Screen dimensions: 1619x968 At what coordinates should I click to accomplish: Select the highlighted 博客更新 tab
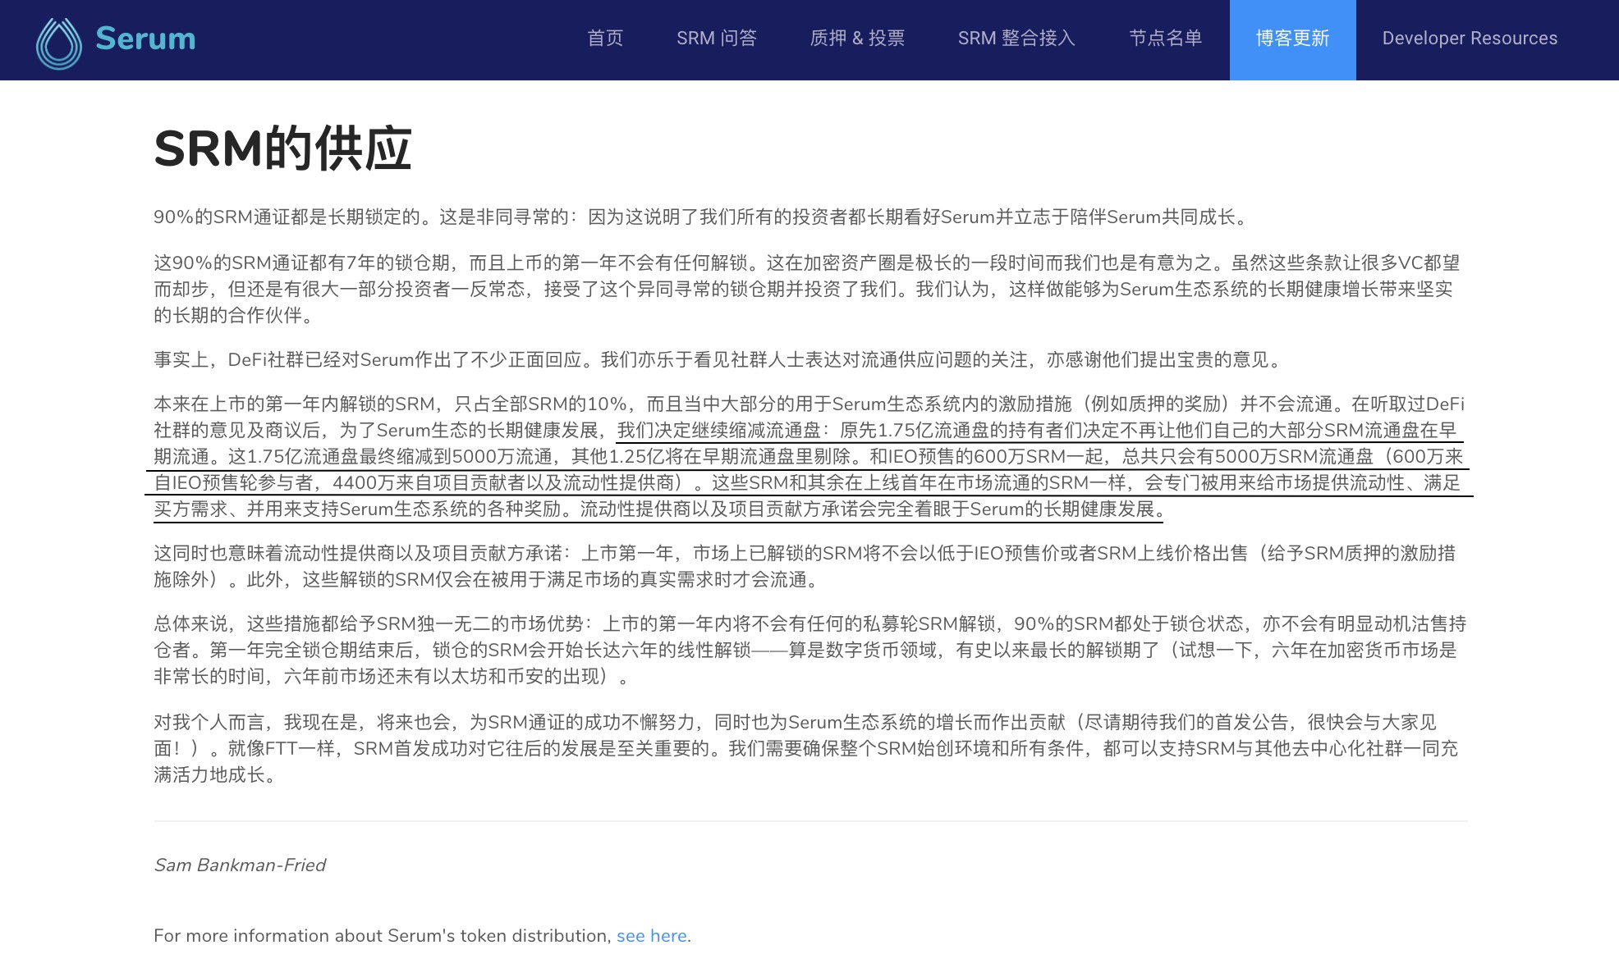pyautogui.click(x=1292, y=39)
